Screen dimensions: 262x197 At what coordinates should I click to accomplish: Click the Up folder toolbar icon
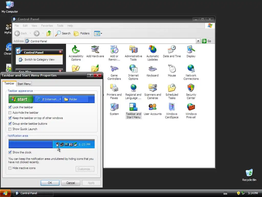[49, 33]
